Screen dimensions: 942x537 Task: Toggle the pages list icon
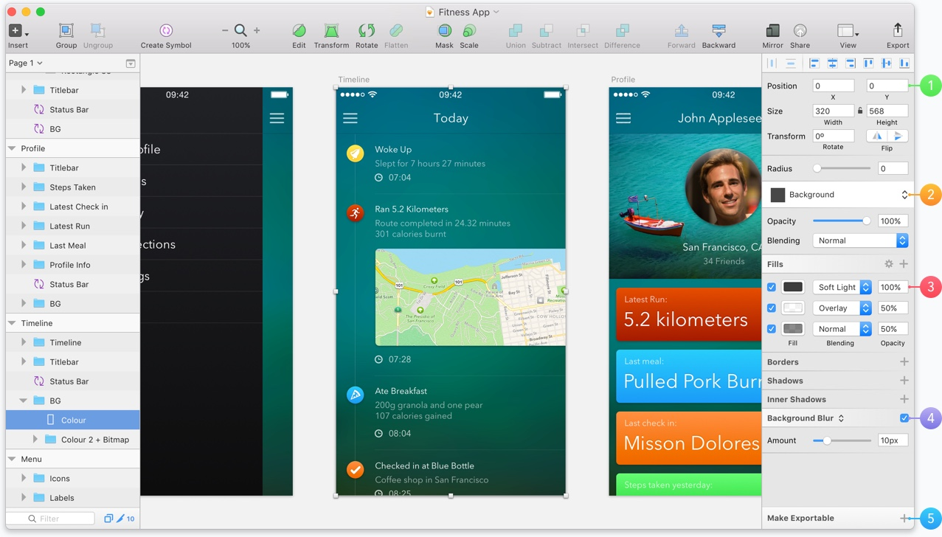coord(131,63)
